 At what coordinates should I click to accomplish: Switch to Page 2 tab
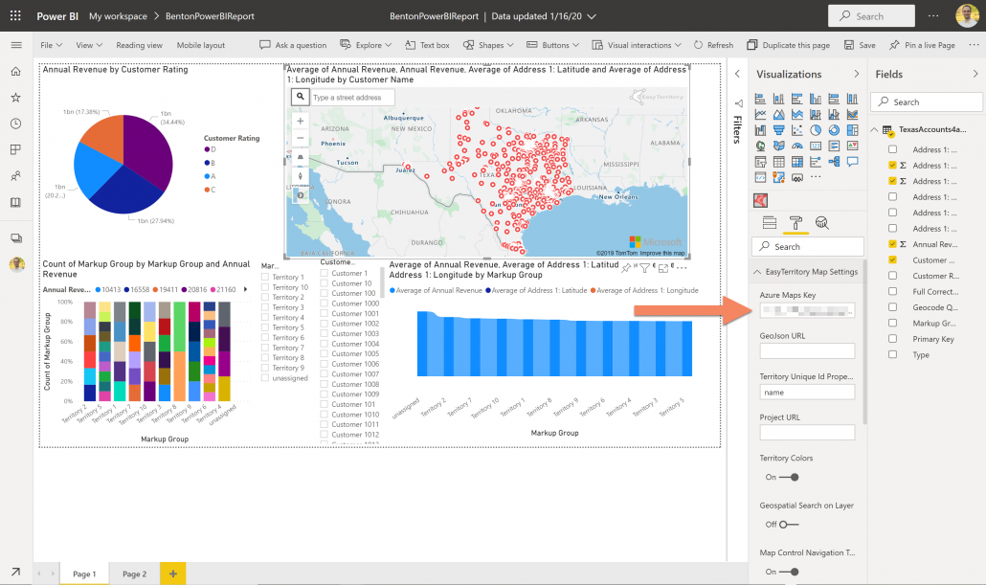click(134, 573)
